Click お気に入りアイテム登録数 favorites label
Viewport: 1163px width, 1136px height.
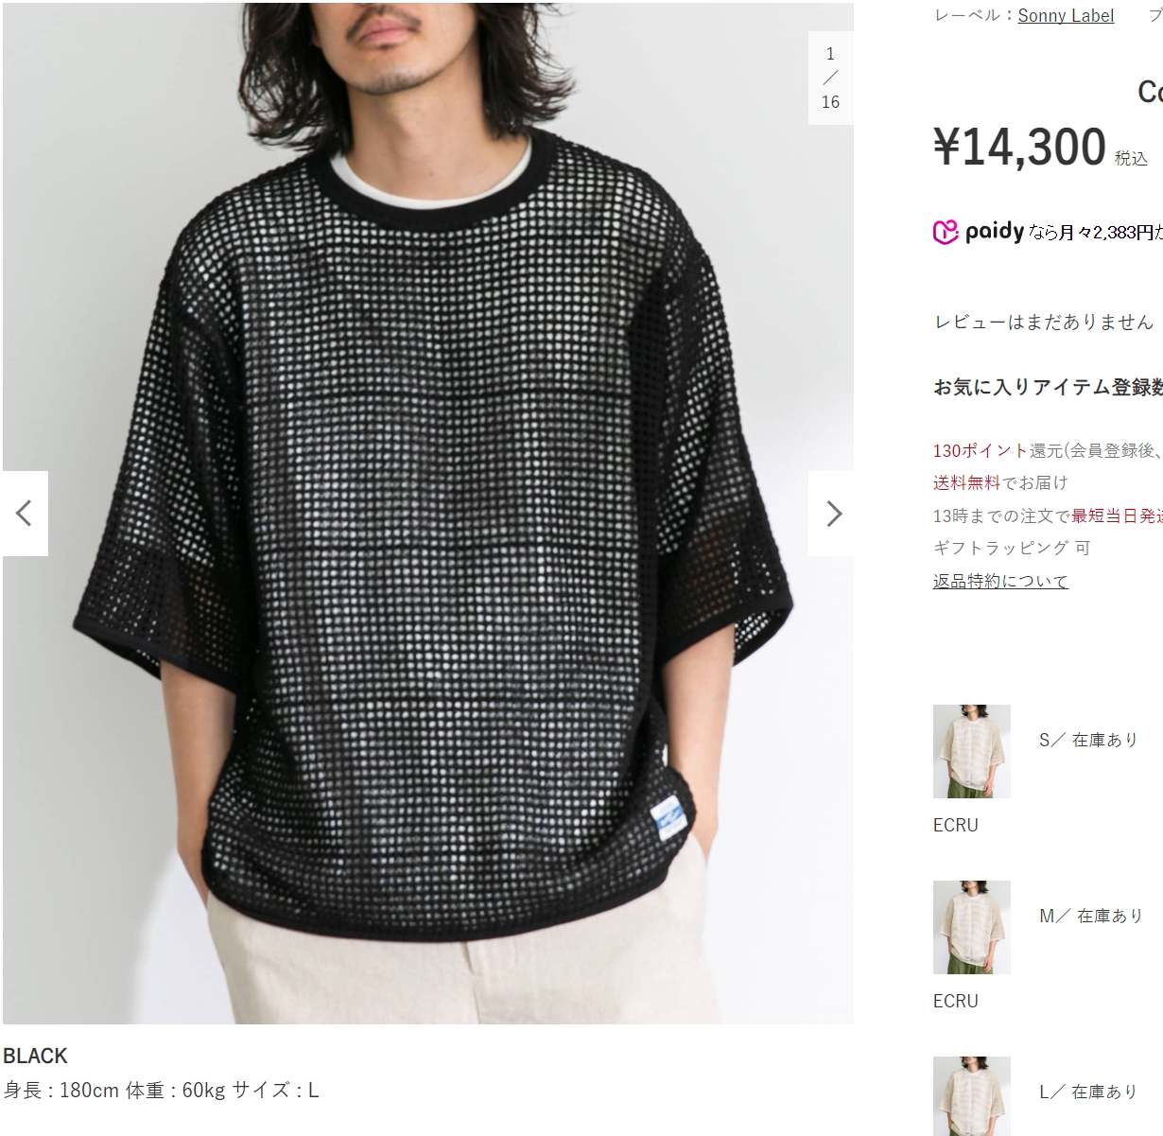click(x=1048, y=386)
